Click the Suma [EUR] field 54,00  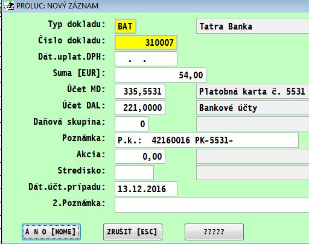[161, 75]
